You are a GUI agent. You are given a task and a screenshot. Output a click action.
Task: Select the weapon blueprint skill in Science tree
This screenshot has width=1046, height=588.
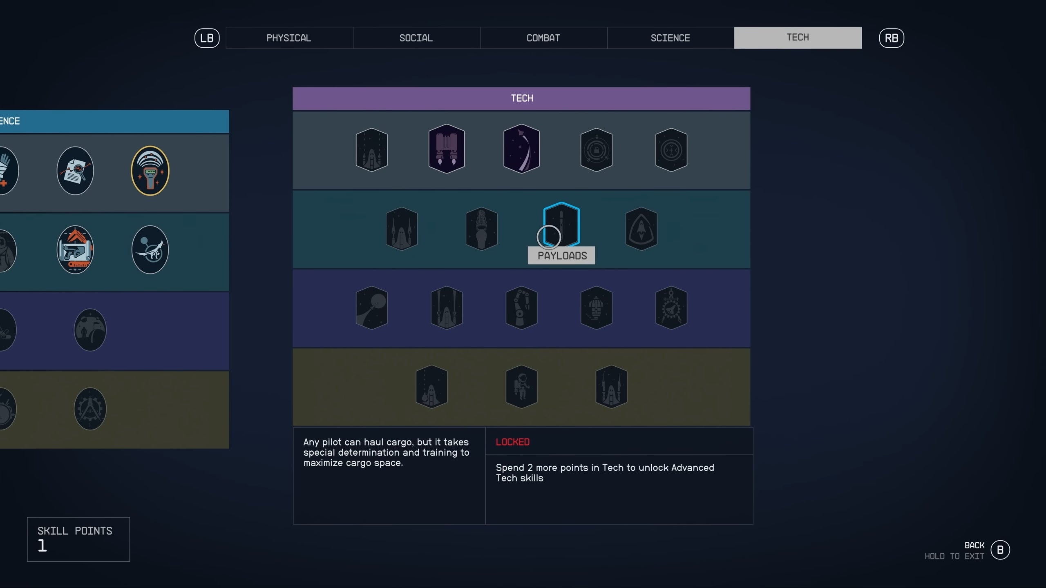[76, 250]
